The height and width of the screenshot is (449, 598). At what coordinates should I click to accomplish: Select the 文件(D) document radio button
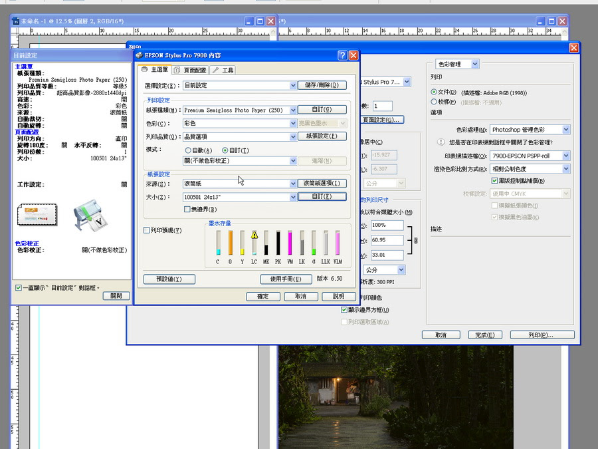click(x=434, y=92)
